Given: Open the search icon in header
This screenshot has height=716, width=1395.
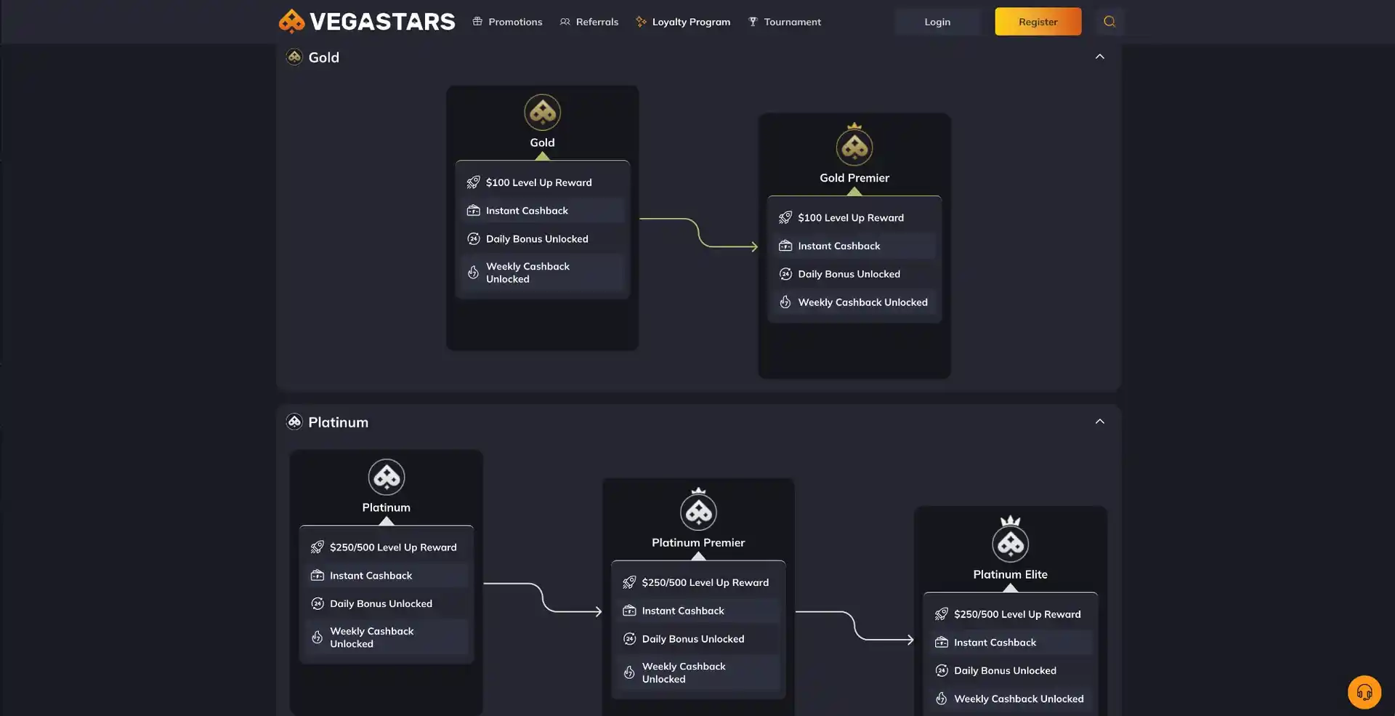Looking at the screenshot, I should tap(1109, 22).
